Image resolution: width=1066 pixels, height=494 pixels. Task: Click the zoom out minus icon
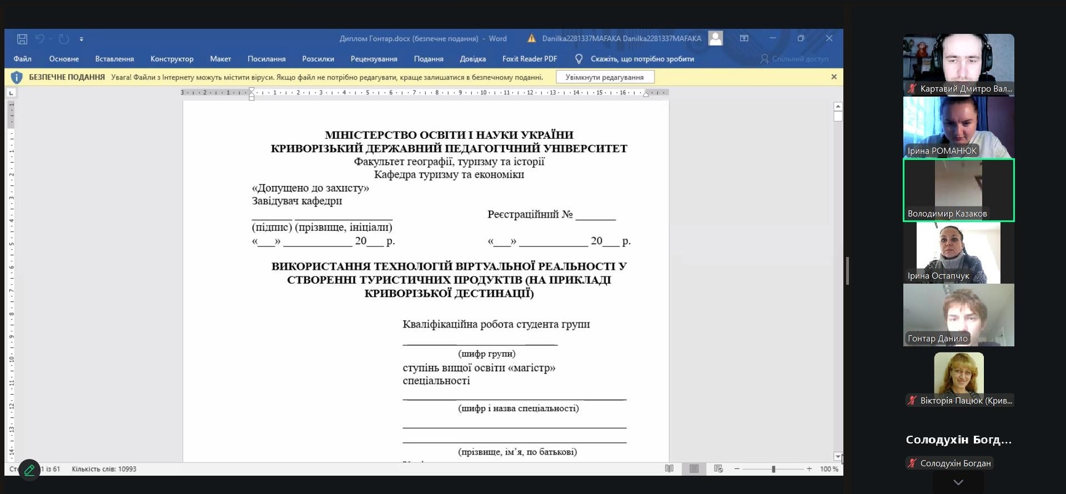737,469
